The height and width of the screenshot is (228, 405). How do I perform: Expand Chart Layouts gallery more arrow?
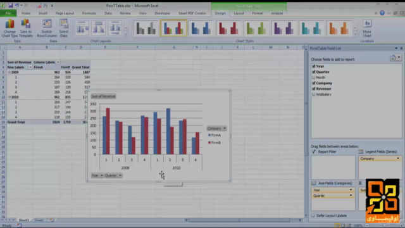pyautogui.click(x=126, y=34)
